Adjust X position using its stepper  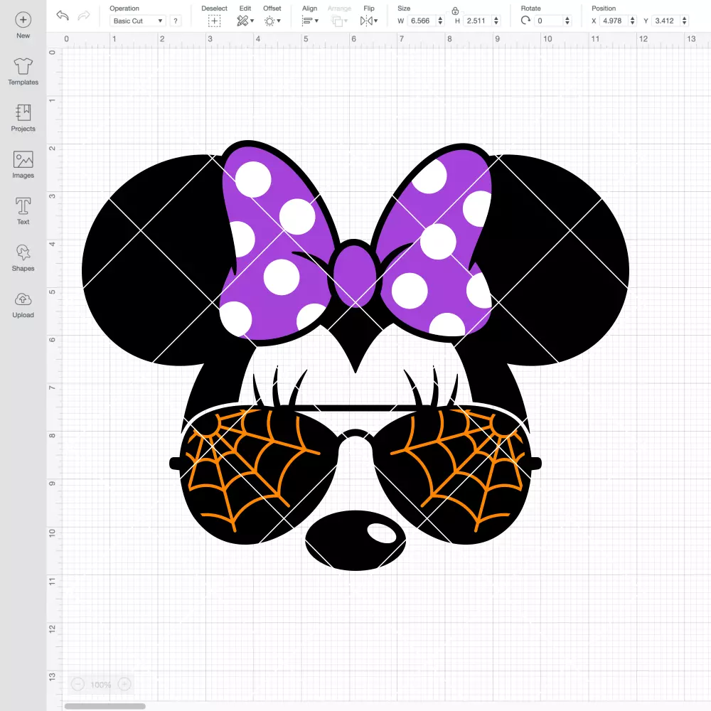(633, 21)
